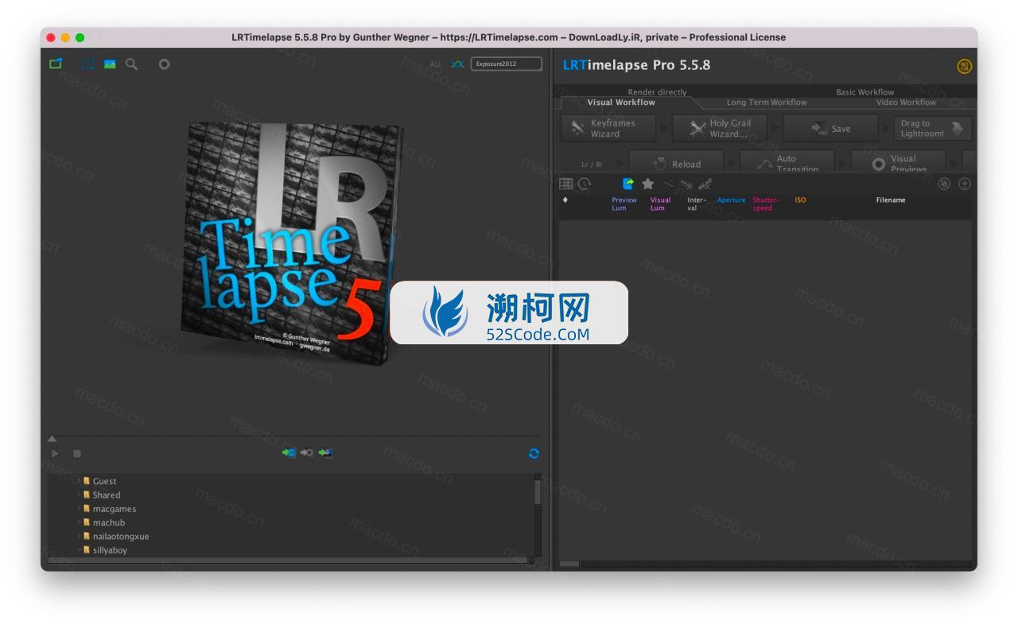Click the magnifier zoom icon

(x=131, y=64)
